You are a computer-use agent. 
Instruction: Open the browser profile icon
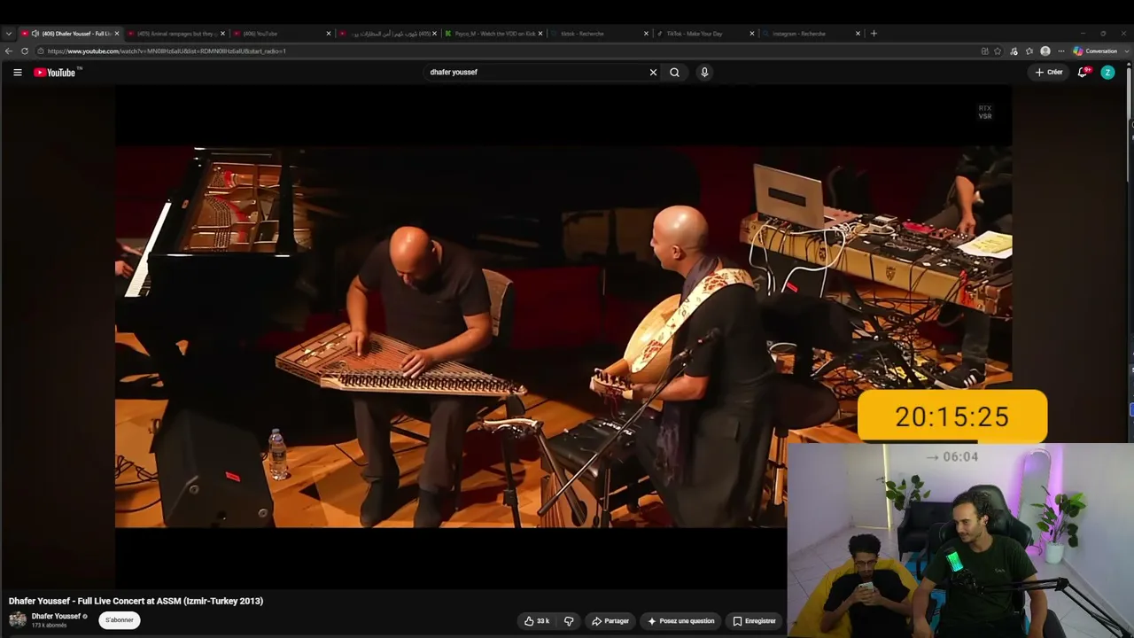click(x=1045, y=51)
